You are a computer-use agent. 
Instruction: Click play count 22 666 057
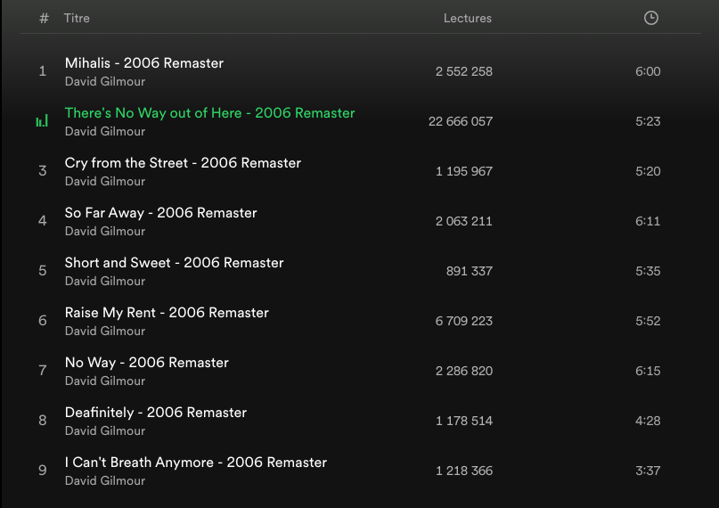click(x=461, y=121)
